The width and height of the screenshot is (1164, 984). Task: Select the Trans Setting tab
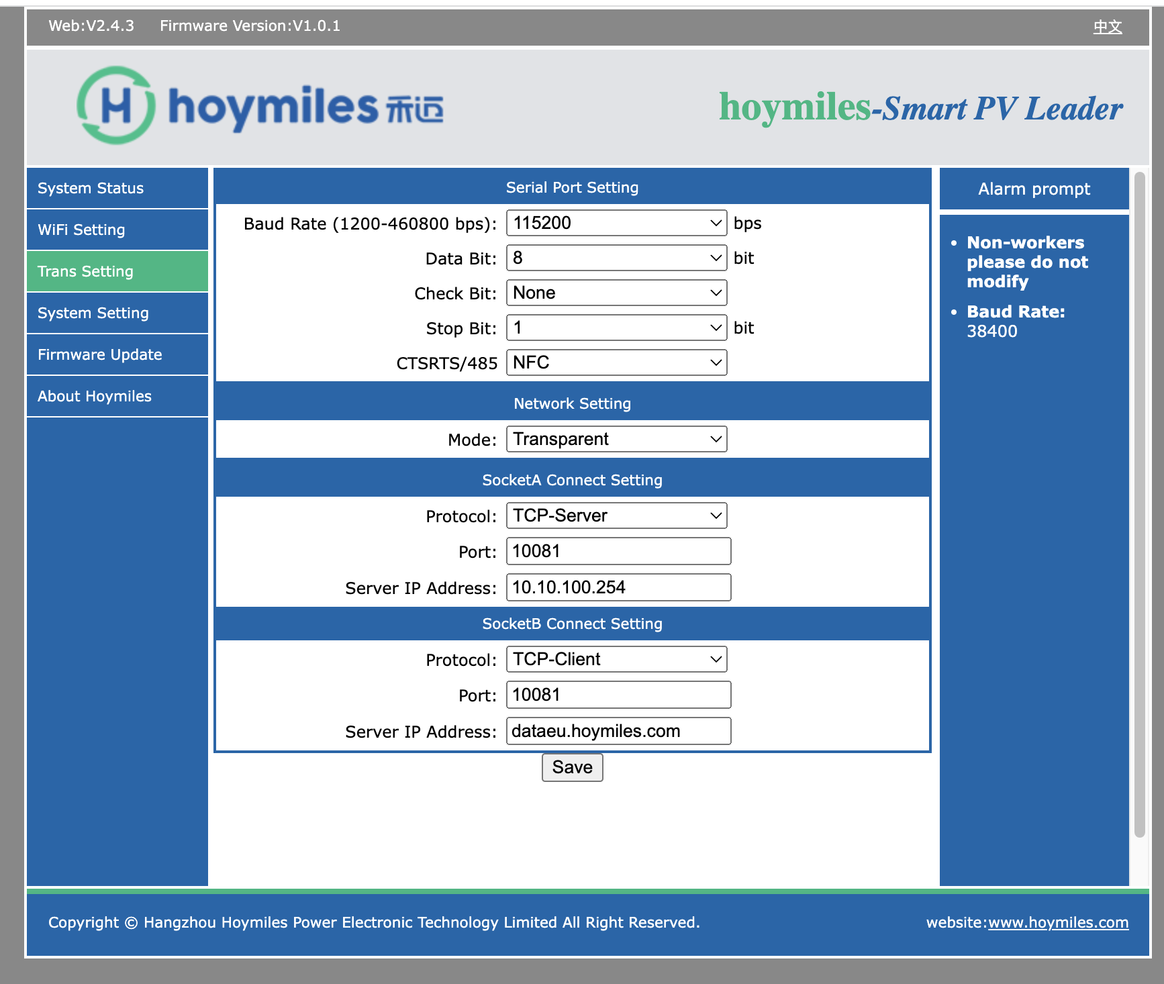point(85,271)
